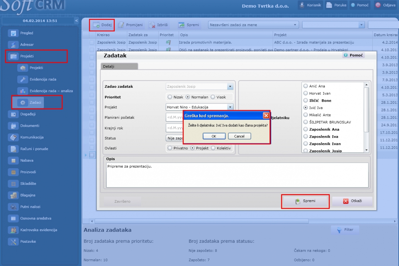Viewport: 399px width, 266px height.
Task: Open the Računi i ponude icon
Action: pyautogui.click(x=13, y=149)
